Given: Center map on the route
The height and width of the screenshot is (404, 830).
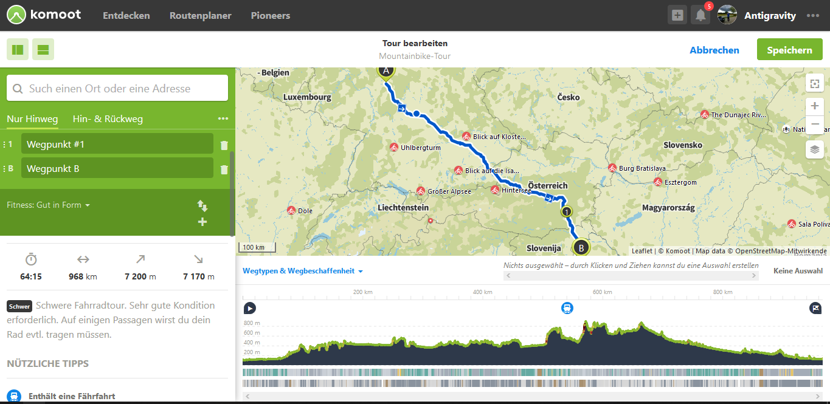Looking at the screenshot, I should [x=815, y=84].
